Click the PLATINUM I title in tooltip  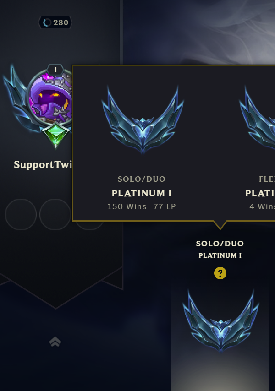point(142,193)
